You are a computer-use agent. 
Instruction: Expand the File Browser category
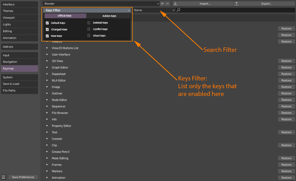pyautogui.click(x=47, y=113)
